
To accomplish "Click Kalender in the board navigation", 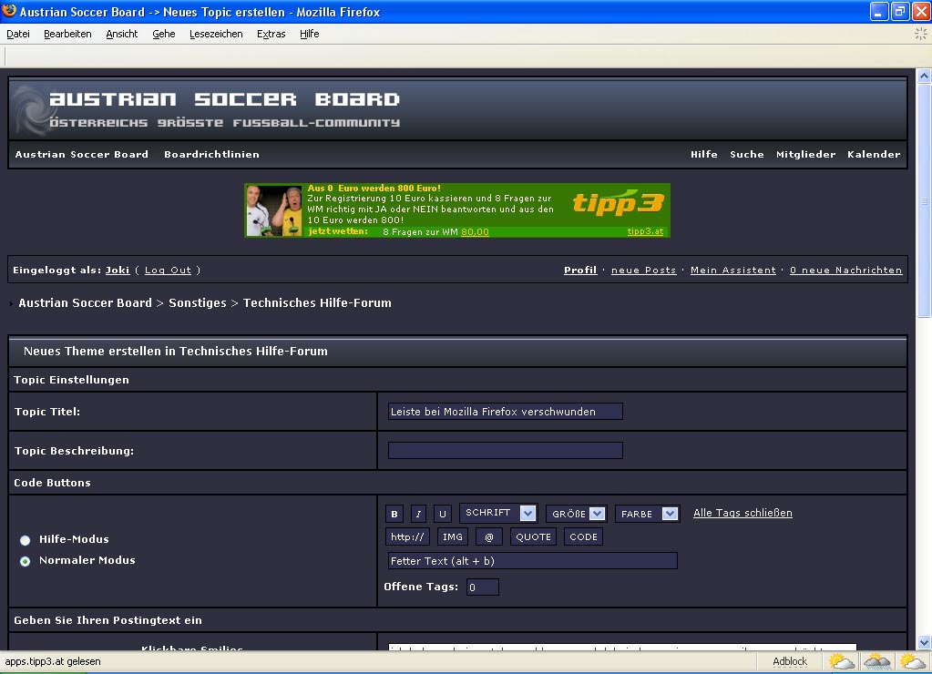I will click(874, 155).
